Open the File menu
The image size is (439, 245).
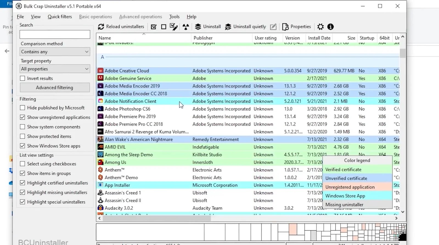20,17
